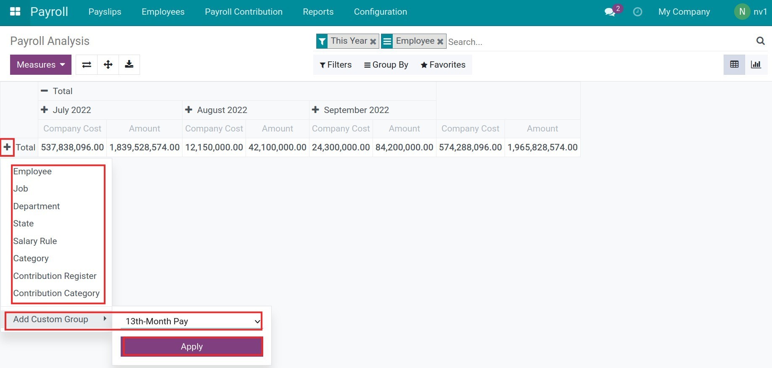Open the Employees menu

pyautogui.click(x=163, y=12)
